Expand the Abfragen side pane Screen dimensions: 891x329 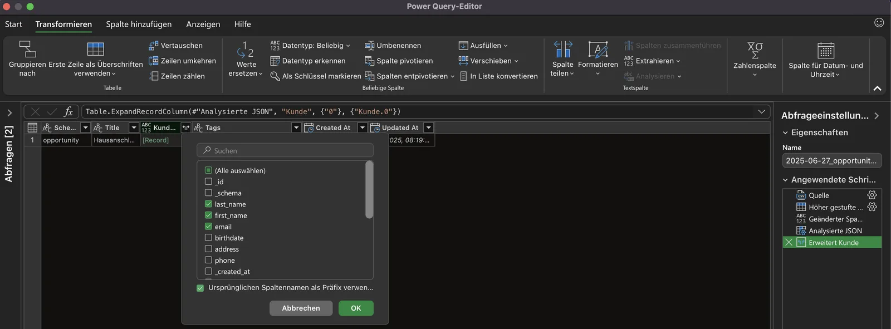pos(9,112)
